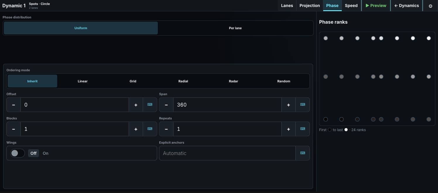This screenshot has height=193, width=438.
Task: Open the settings gear icon
Action: [430, 6]
